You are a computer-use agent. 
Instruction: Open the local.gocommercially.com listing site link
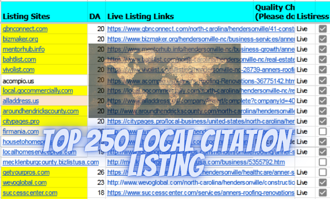pos(38,91)
